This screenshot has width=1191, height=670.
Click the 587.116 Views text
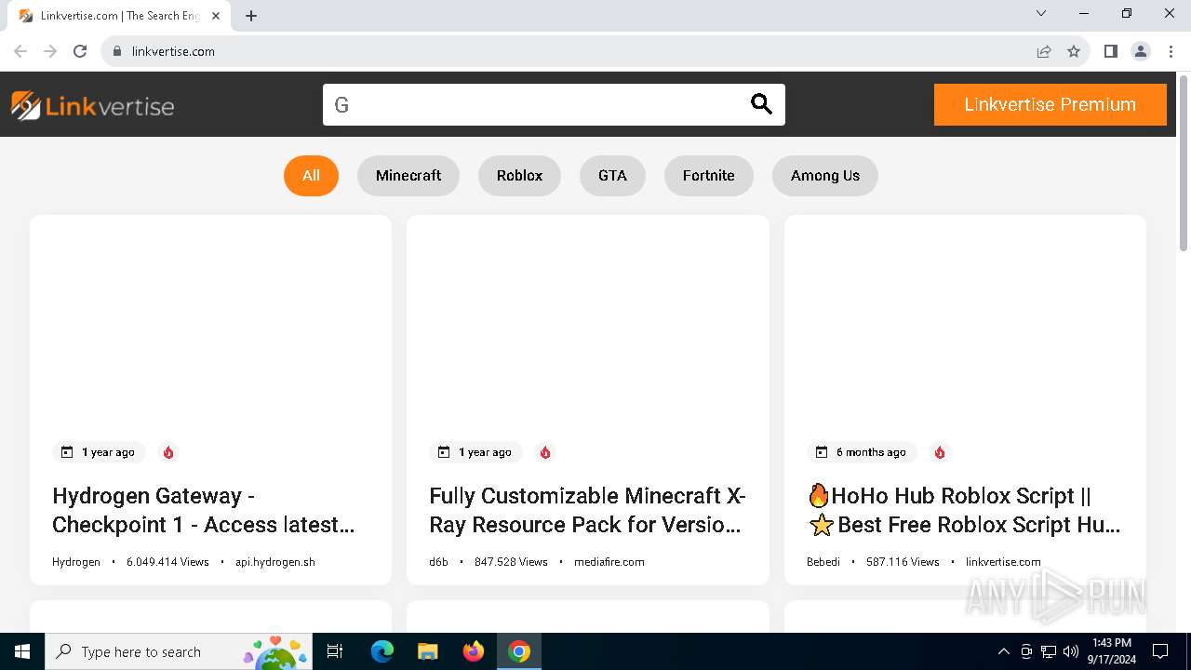tap(903, 562)
